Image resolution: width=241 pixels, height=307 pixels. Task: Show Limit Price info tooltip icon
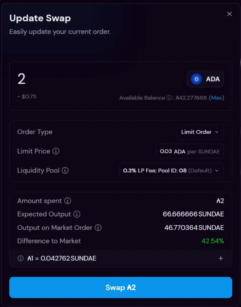pyautogui.click(x=56, y=151)
